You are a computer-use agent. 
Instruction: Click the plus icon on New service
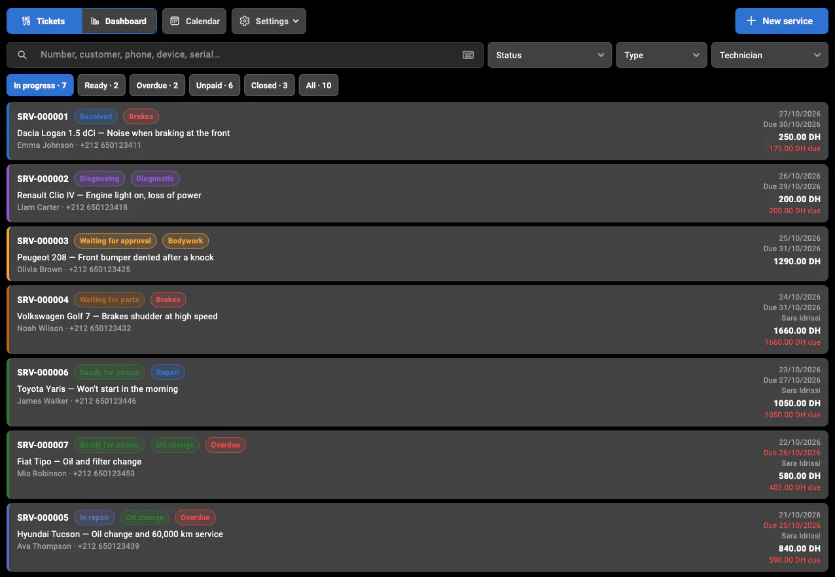click(751, 21)
